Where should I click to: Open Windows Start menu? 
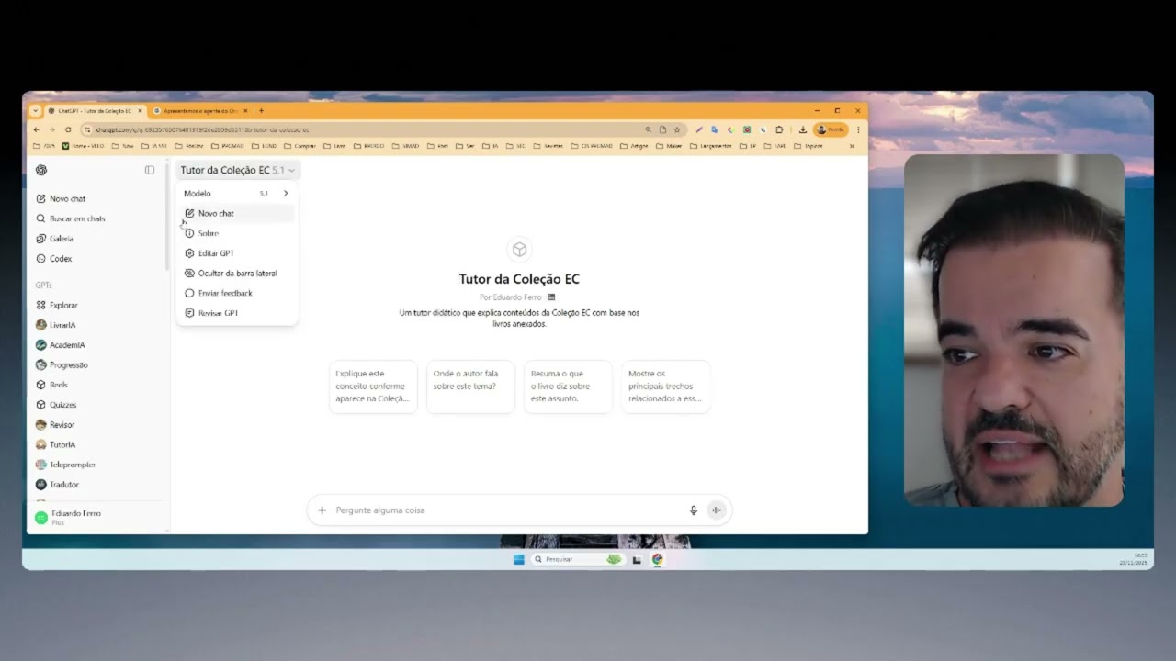click(519, 559)
